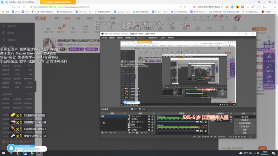Open OBS 视图(V) menu
The image size is (278, 156).
pyautogui.click(x=120, y=38)
